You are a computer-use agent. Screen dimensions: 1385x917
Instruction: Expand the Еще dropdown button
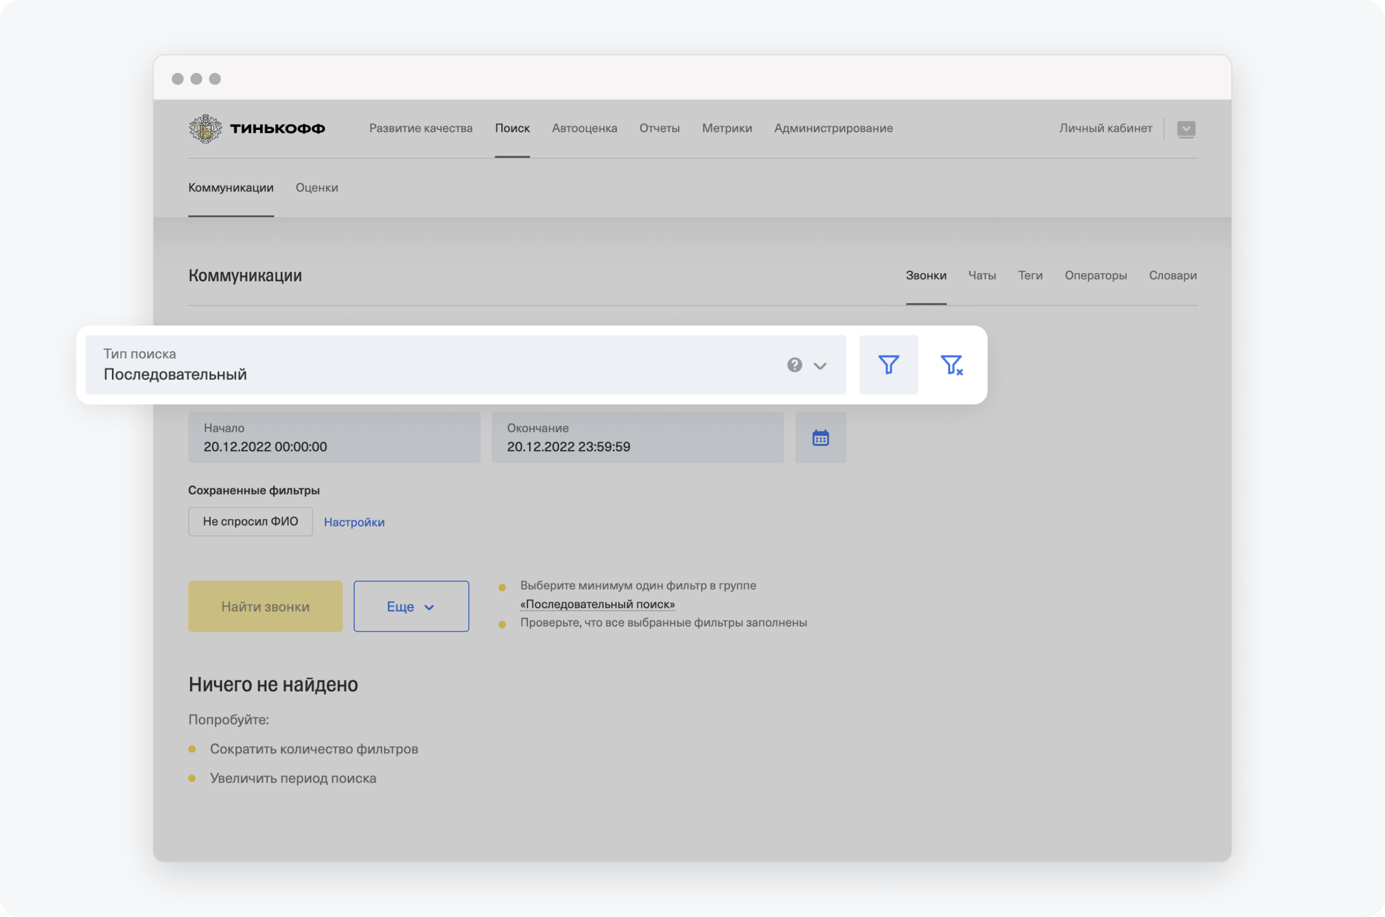tap(411, 607)
